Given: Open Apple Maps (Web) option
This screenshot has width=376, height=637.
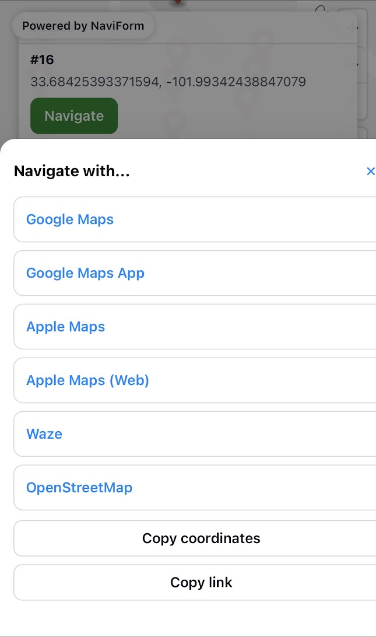Looking at the screenshot, I should [87, 380].
